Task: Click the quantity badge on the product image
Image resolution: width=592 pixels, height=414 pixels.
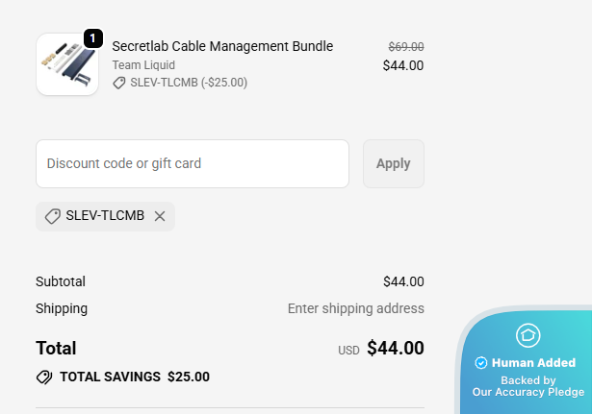Action: (x=93, y=38)
